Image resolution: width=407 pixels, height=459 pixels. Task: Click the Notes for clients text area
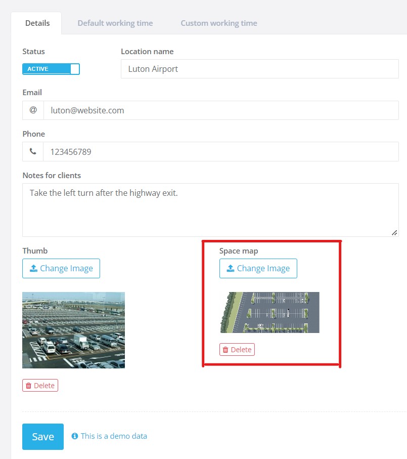click(x=210, y=210)
